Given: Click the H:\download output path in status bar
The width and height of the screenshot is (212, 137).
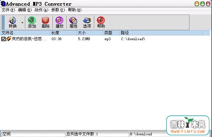Looking at the screenshot, I should (141, 134).
